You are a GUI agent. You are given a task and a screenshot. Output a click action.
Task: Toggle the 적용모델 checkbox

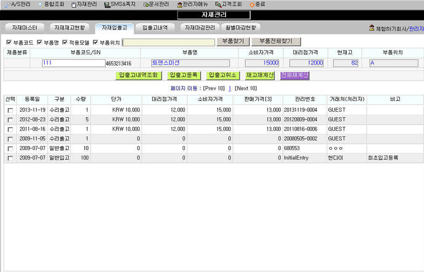65,43
